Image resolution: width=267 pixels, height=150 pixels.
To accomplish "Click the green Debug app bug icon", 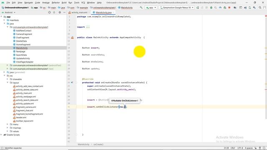I will 211,7.
